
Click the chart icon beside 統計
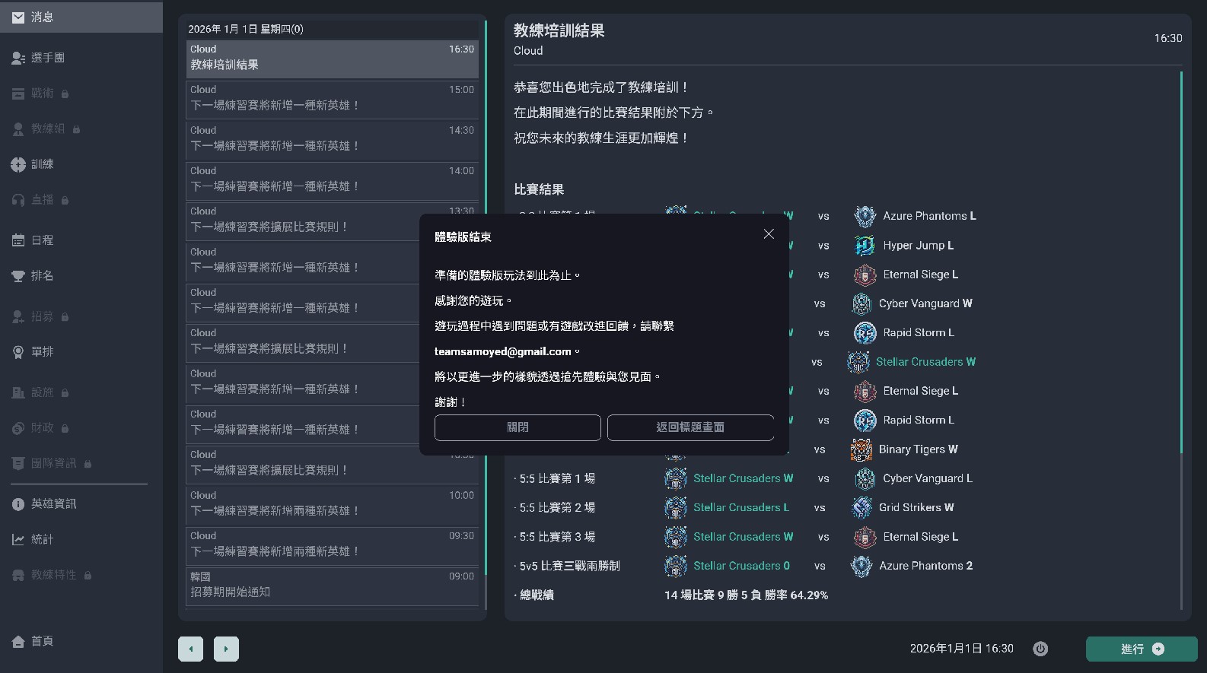pos(18,540)
